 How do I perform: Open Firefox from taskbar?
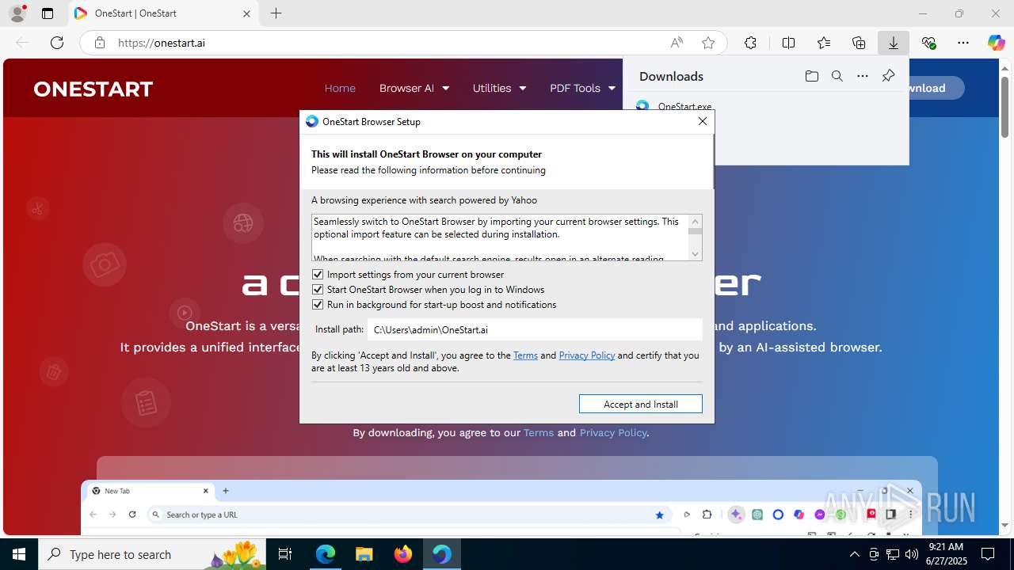pyautogui.click(x=403, y=554)
